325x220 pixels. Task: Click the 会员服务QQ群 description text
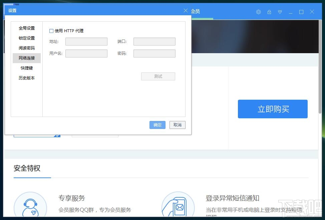(95, 210)
